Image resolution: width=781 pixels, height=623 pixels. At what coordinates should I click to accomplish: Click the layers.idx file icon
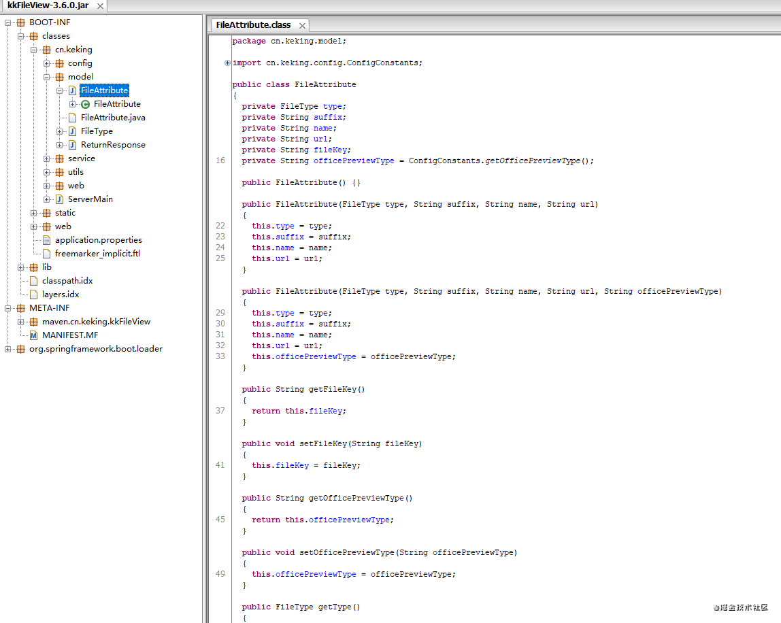tap(34, 294)
